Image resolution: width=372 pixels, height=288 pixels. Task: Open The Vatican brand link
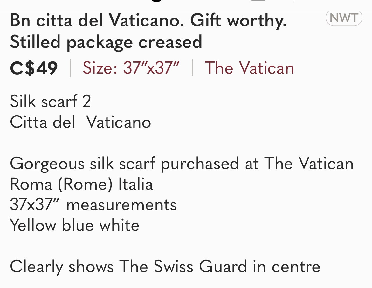[x=249, y=68]
